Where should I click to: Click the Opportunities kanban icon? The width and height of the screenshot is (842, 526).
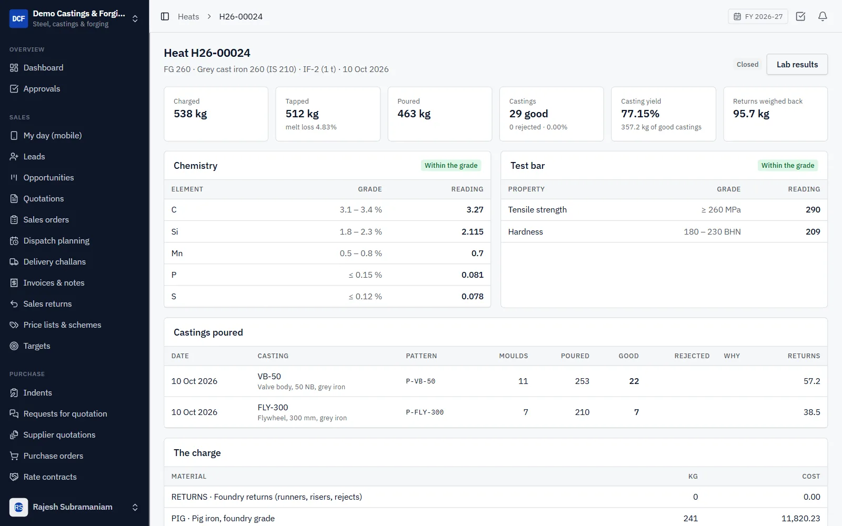pos(14,178)
